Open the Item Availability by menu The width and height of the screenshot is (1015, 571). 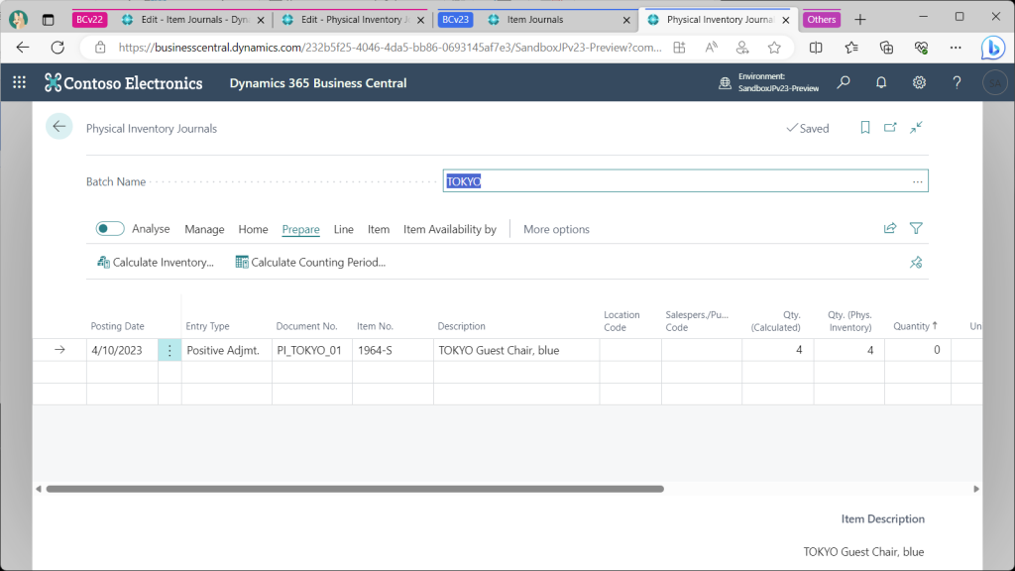(x=450, y=229)
